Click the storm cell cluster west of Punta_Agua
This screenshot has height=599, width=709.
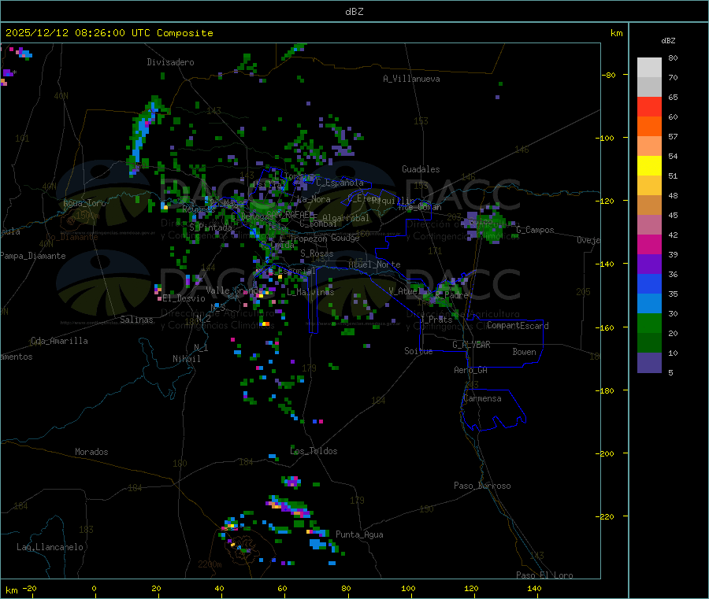[289, 505]
